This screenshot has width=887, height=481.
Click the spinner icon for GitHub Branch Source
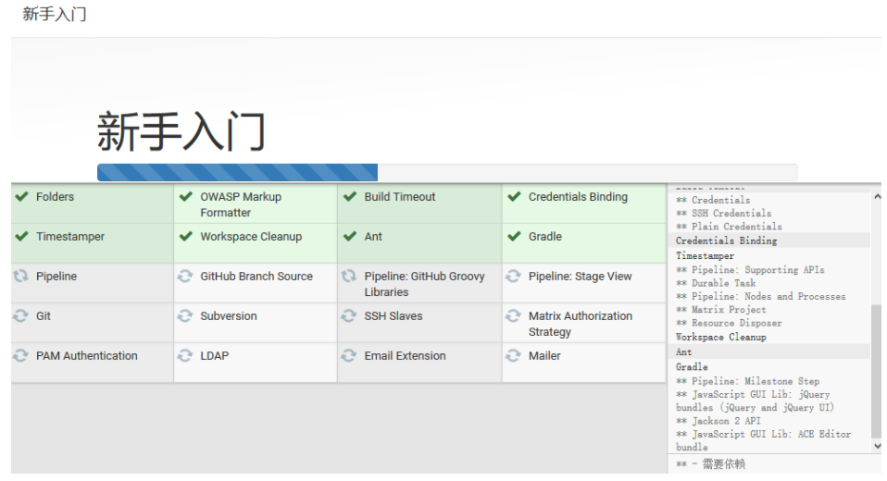pos(185,276)
